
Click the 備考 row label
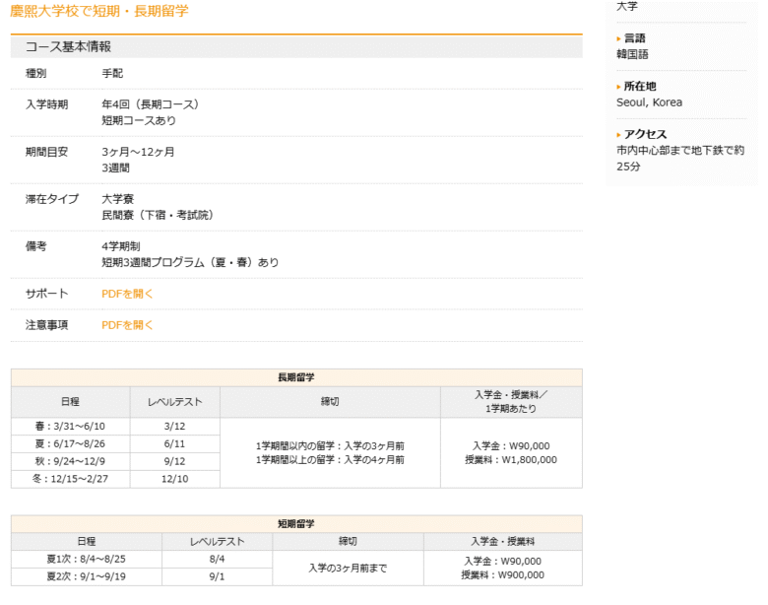(x=35, y=246)
